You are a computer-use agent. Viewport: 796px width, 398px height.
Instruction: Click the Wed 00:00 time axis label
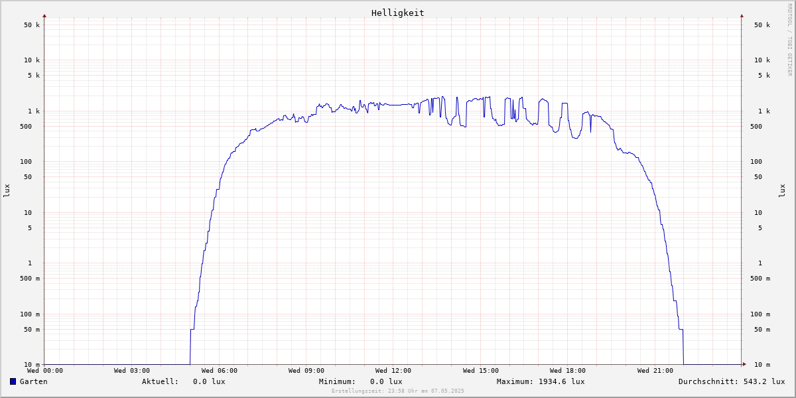click(45, 371)
